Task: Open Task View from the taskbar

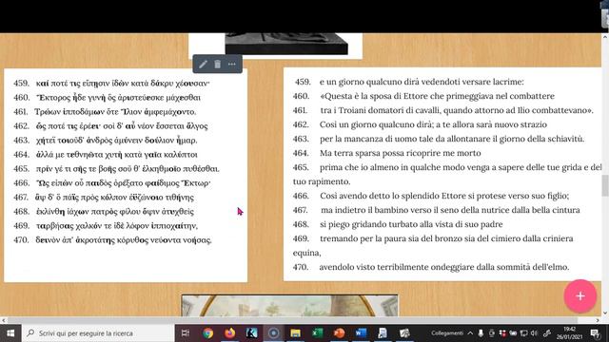Action: click(186, 333)
